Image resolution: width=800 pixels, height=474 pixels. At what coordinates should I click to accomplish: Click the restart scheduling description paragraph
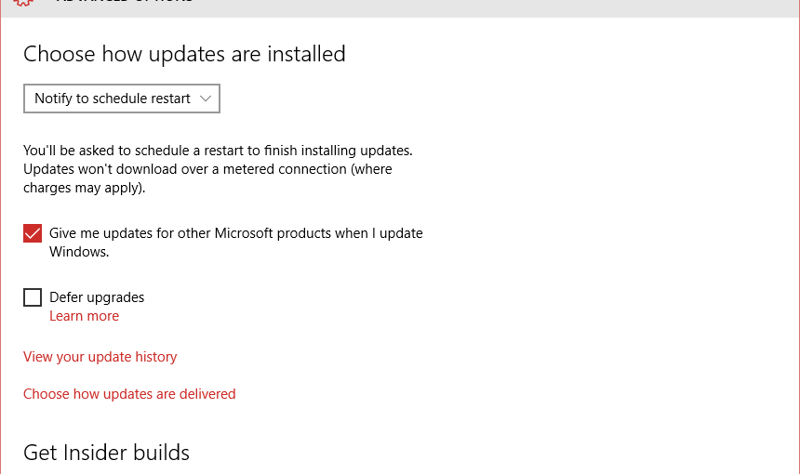[x=218, y=169]
